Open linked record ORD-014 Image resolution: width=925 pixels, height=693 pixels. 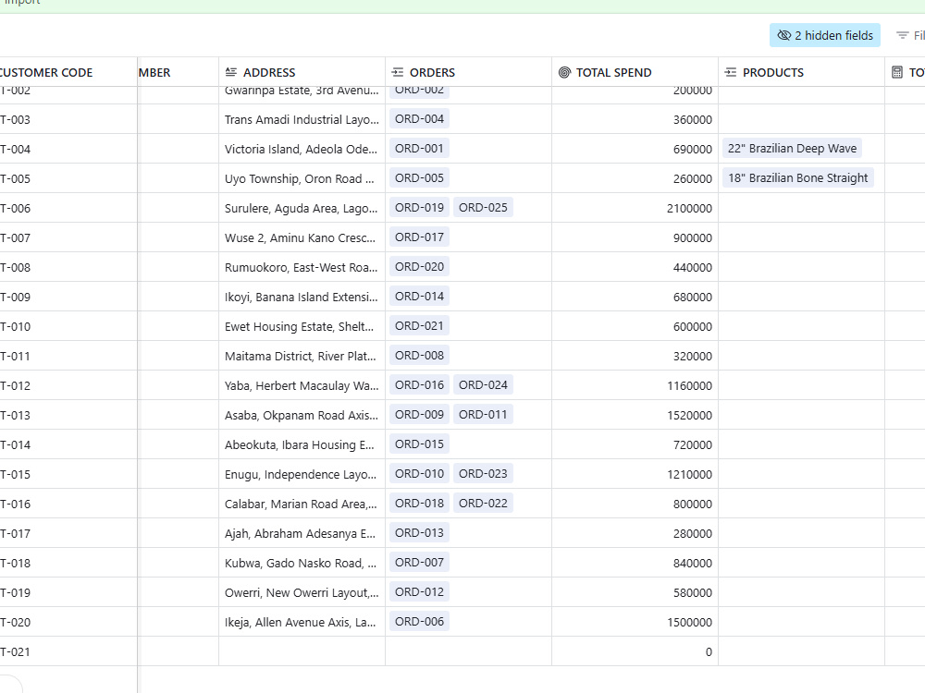(419, 297)
